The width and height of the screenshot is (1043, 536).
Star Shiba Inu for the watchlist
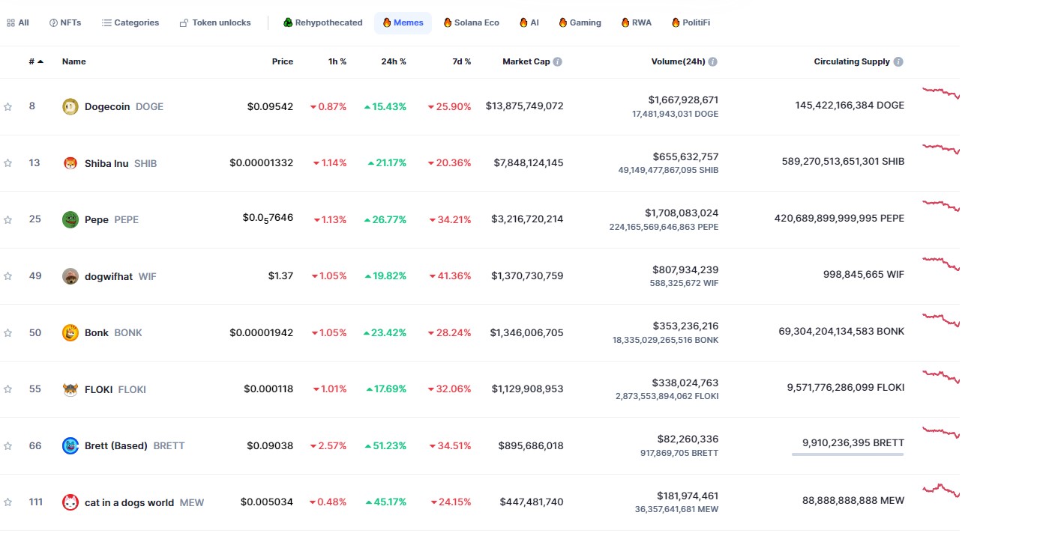[x=7, y=163]
